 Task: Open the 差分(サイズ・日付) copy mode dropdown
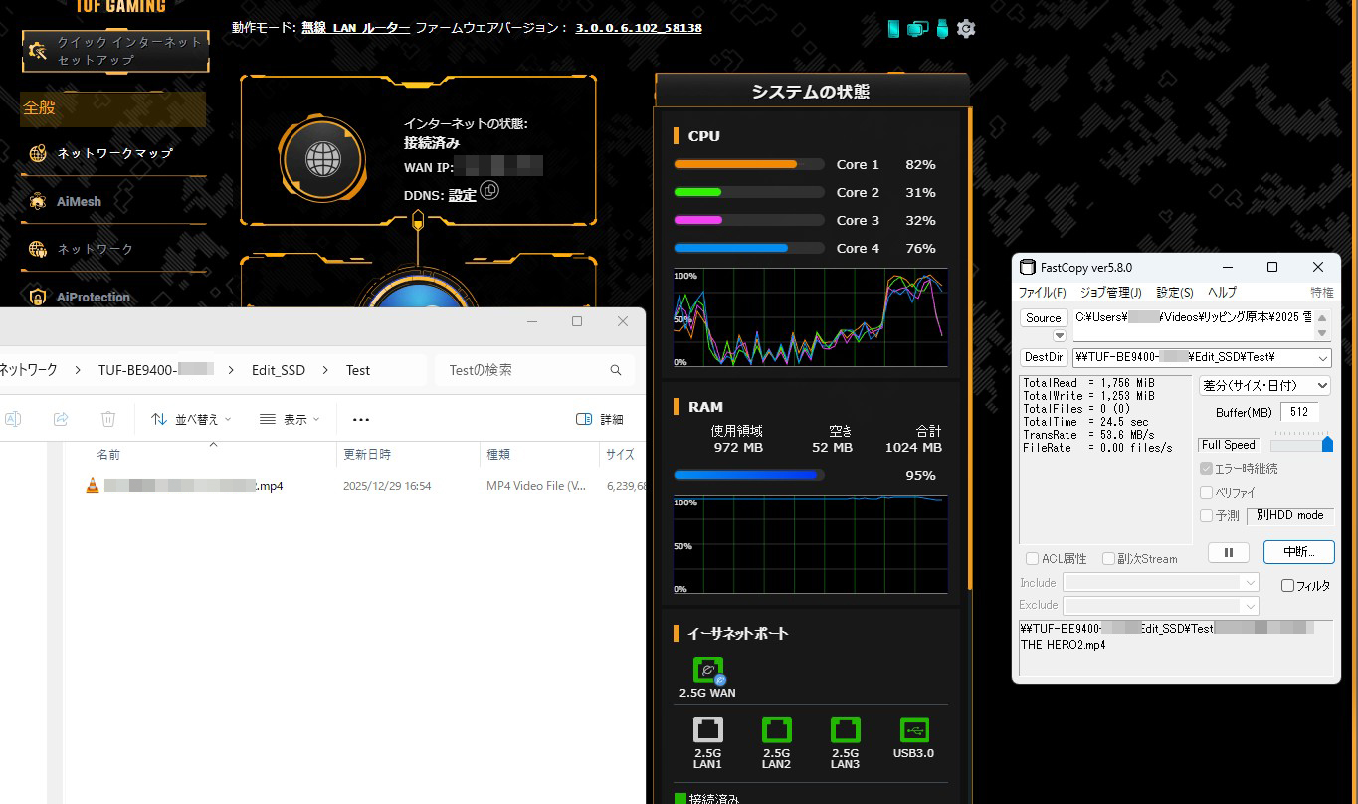point(1264,385)
